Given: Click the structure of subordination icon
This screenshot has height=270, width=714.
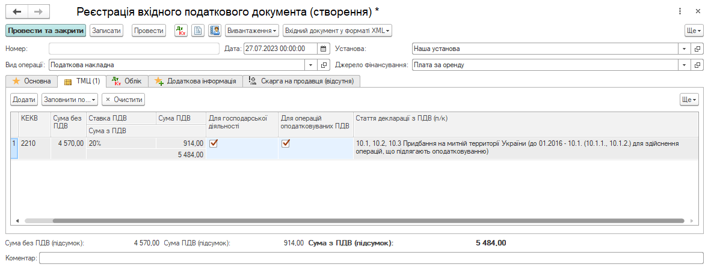Looking at the screenshot, I should click(x=214, y=31).
